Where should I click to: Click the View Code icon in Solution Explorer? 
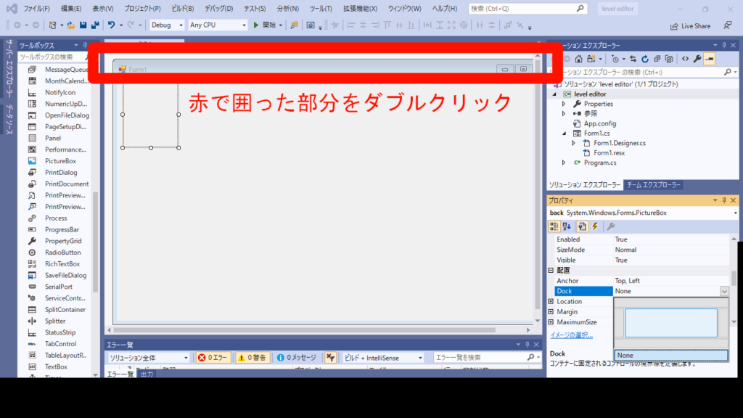pos(684,59)
